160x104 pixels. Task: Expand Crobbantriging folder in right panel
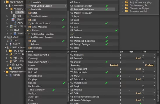click(x=123, y=5)
